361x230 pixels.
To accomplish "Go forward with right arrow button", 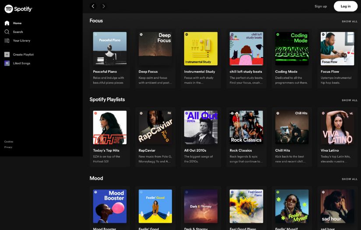I will pyautogui.click(x=104, y=6).
